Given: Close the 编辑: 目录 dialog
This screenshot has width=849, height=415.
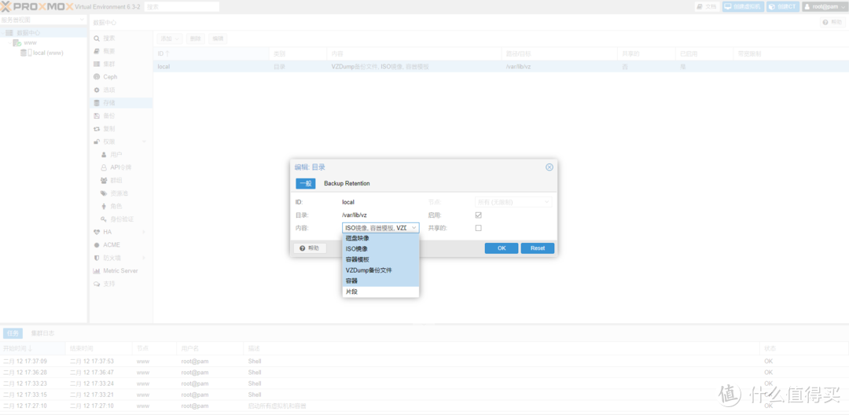Looking at the screenshot, I should pos(549,167).
